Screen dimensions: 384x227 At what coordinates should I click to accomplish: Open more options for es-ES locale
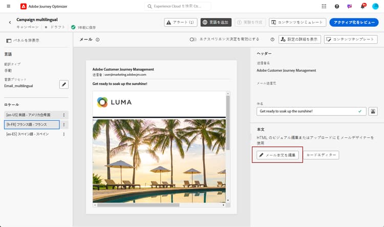click(x=64, y=134)
